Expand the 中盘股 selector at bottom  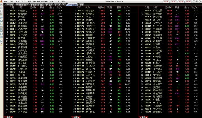(76, 117)
